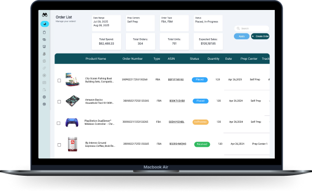Open ASIN link for the fishing boat row
Screen dimensions: 312x193
[176, 80]
